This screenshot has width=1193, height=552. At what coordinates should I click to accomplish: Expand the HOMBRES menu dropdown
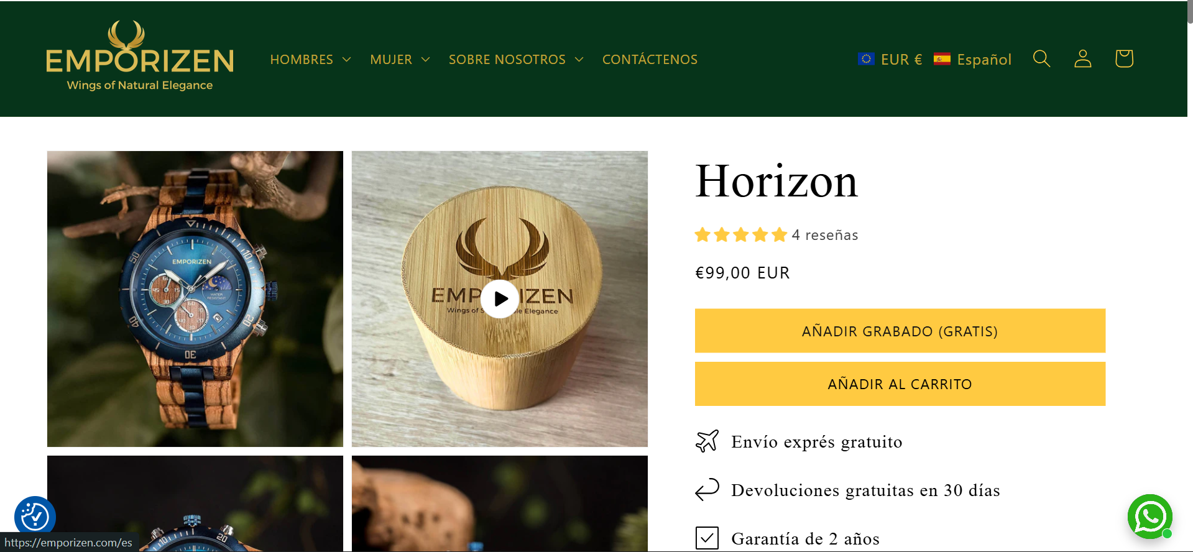(311, 60)
